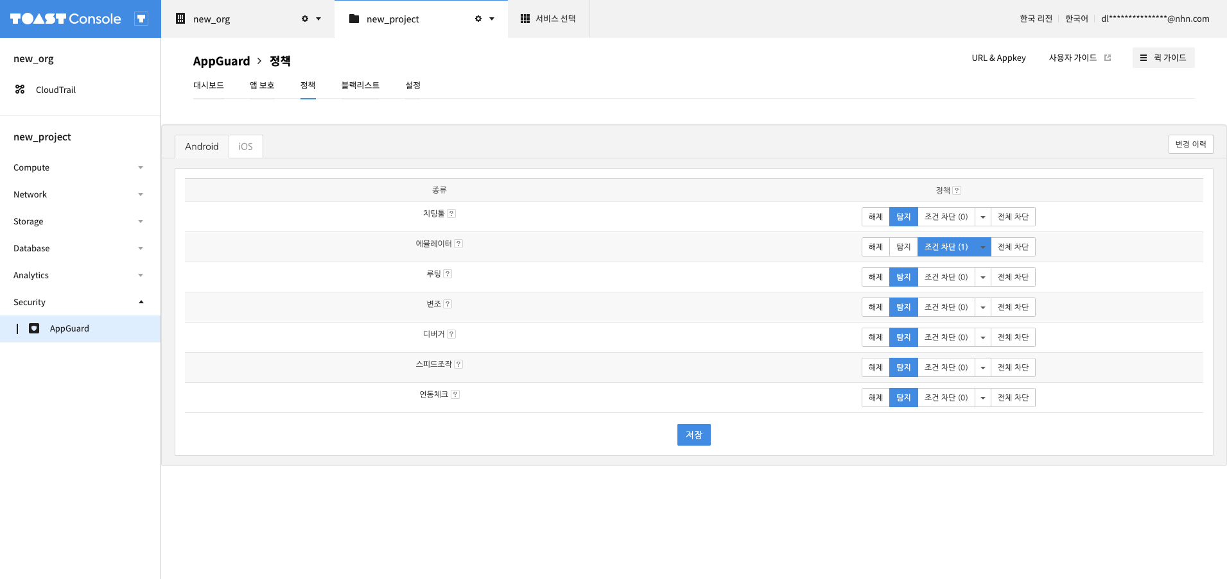
Task: Click the 한국 리전 region selector
Action: 1036,19
